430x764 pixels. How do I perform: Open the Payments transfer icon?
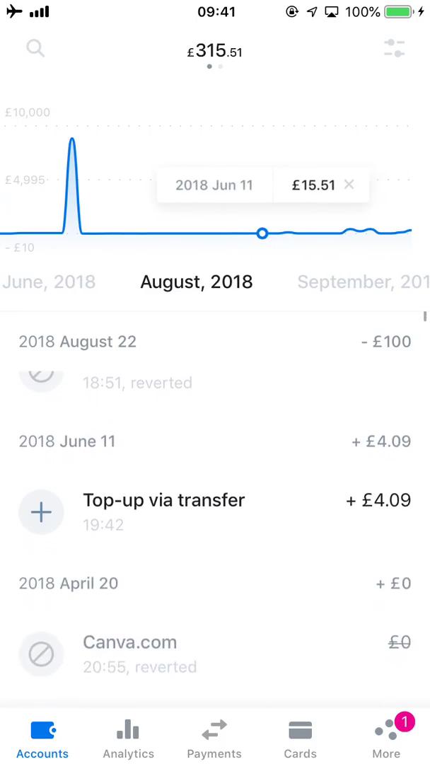(214, 729)
